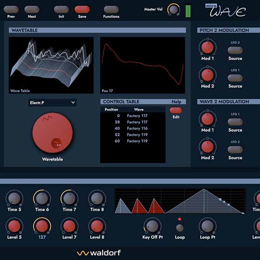Toggle the control table Edit button
Screen dimensions: 260x260
pos(176,110)
